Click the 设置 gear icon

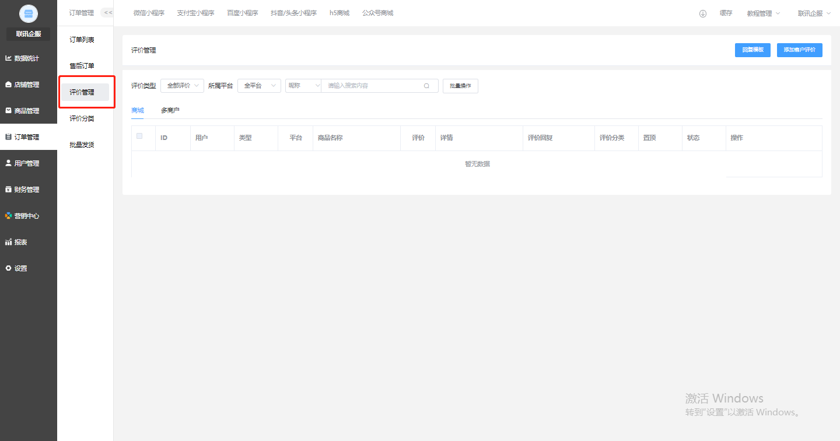pos(8,268)
